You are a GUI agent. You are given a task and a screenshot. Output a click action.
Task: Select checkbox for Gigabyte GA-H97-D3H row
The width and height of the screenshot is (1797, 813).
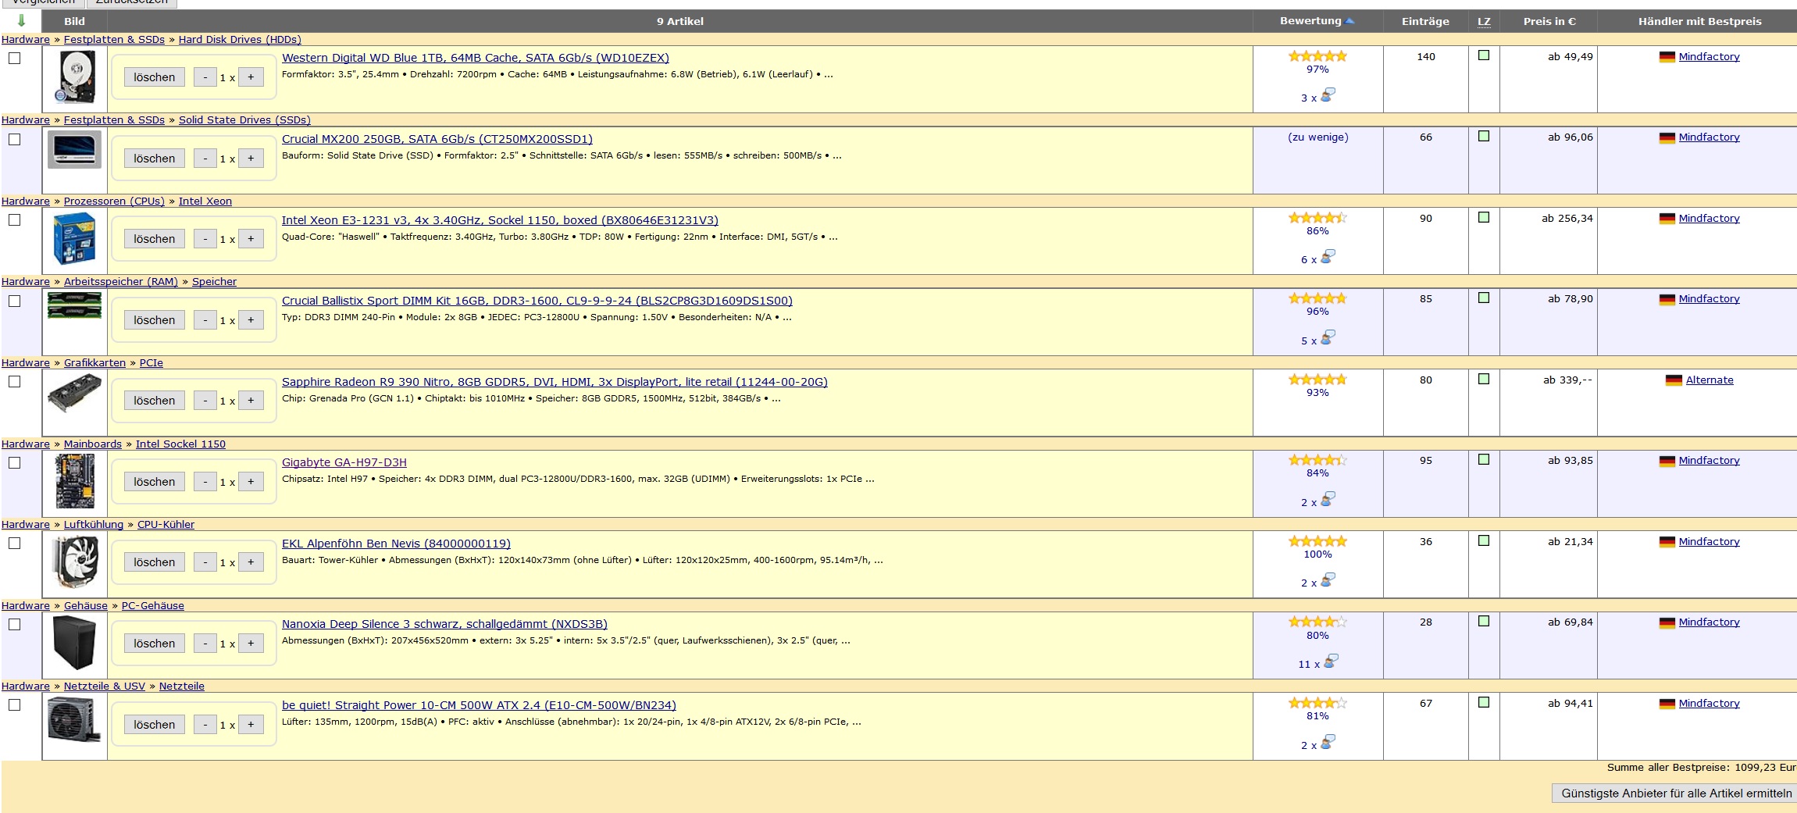(x=14, y=462)
